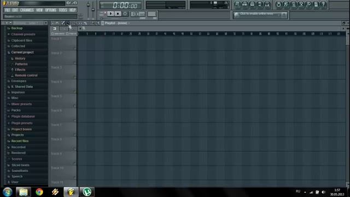Toggle the Track 5 mute switch
Image resolution: width=350 pixels, height=197 pixels.
pos(74,106)
